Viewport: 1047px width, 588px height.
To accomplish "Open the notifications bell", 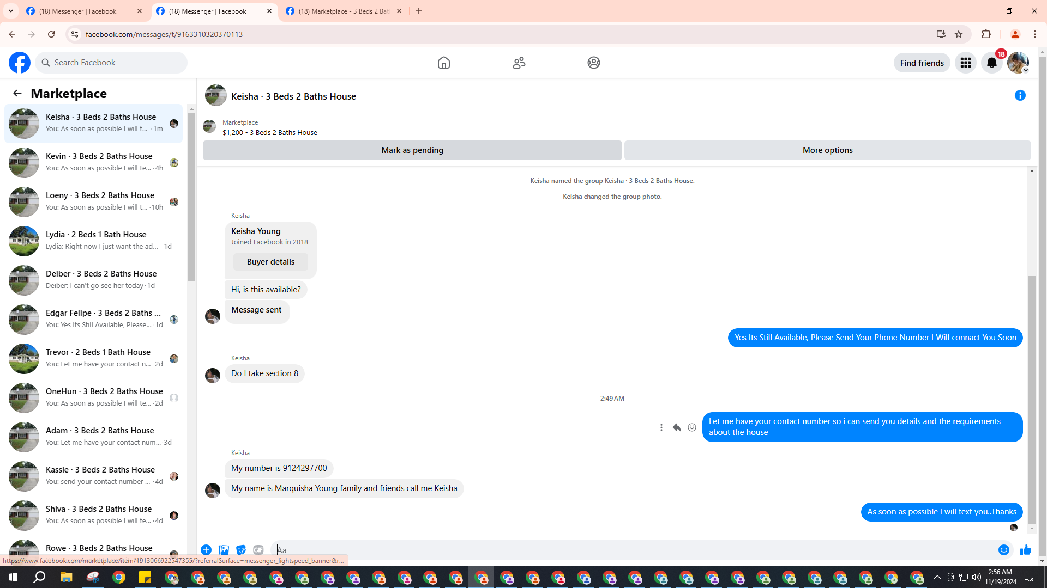I will click(x=992, y=63).
